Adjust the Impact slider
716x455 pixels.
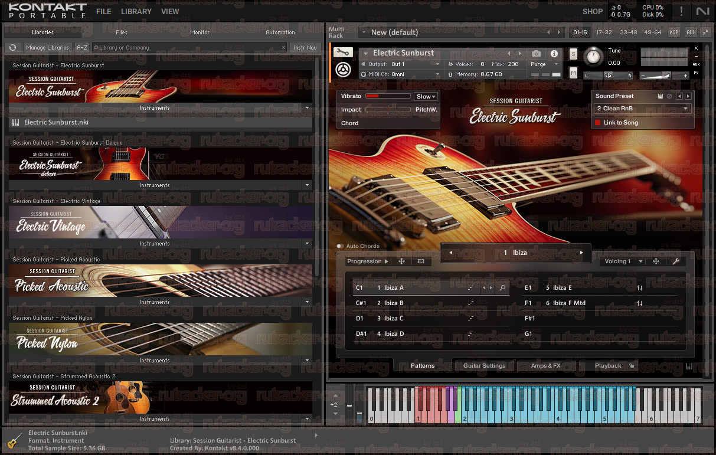(388, 110)
